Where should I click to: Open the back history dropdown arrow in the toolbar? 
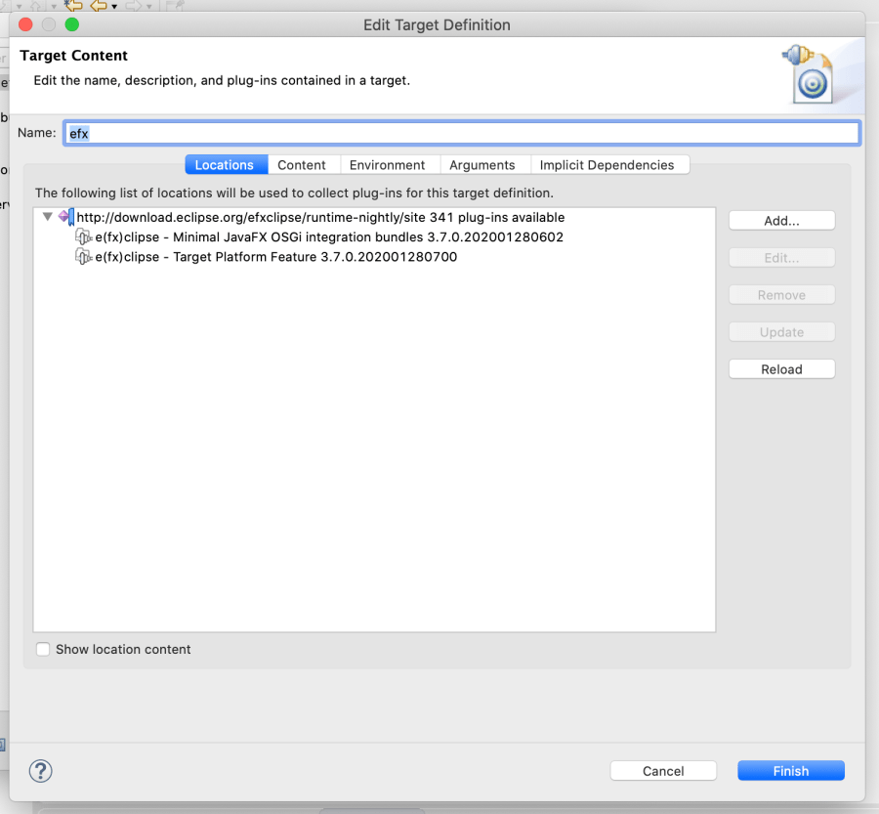(x=114, y=7)
